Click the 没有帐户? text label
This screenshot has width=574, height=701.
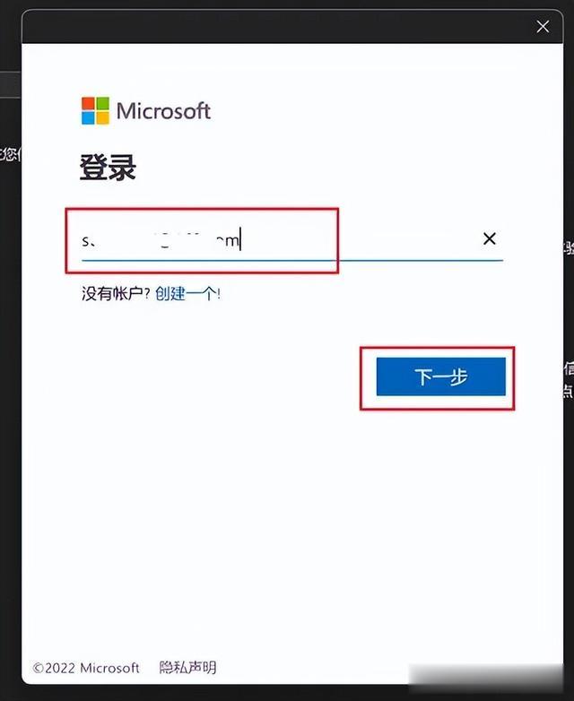pos(116,294)
